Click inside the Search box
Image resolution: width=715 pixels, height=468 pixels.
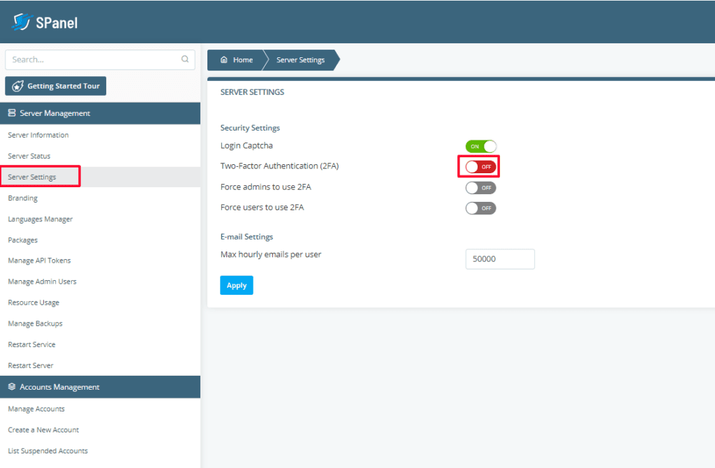coord(91,59)
